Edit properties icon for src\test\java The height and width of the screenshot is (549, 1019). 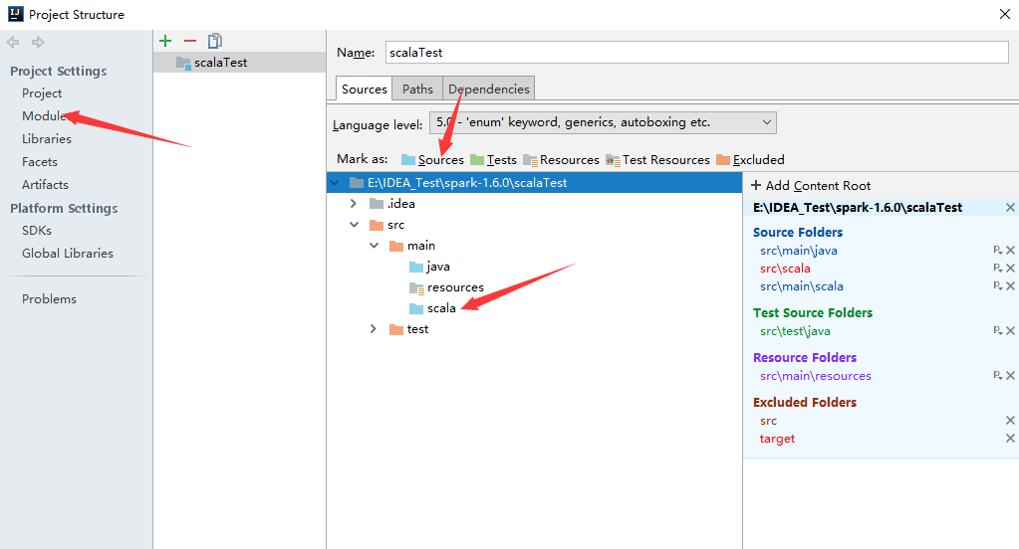[997, 330]
